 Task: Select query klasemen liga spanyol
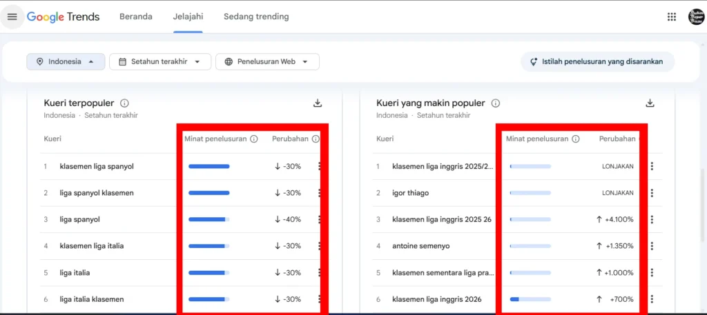coord(97,167)
